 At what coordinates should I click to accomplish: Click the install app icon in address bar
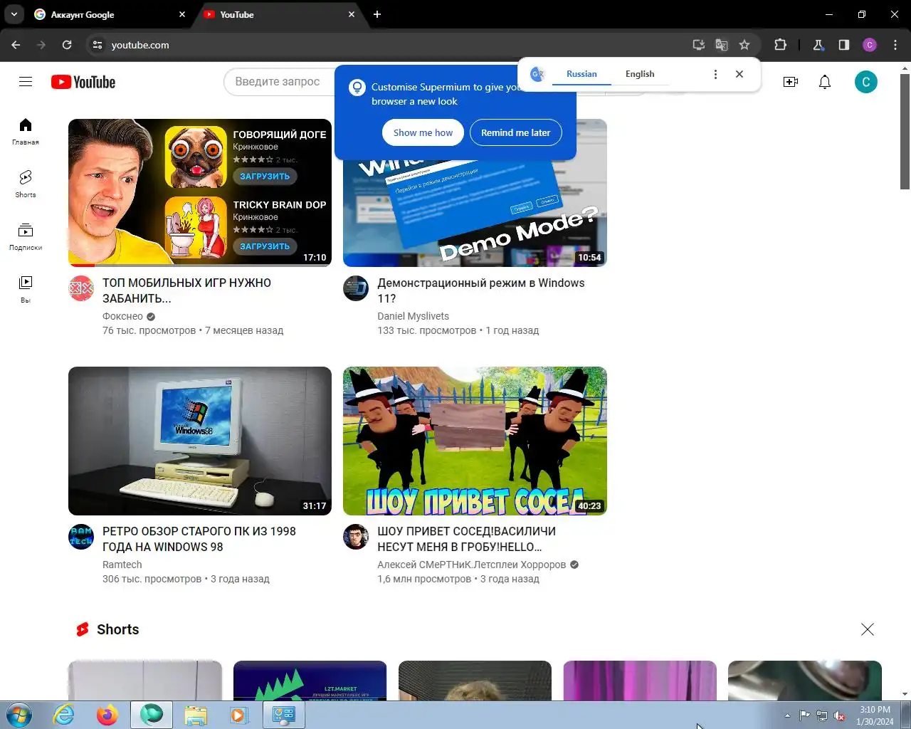(699, 45)
